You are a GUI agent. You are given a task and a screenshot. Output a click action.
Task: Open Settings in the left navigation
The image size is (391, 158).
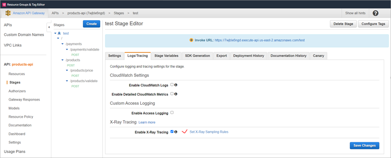[x=15, y=142]
